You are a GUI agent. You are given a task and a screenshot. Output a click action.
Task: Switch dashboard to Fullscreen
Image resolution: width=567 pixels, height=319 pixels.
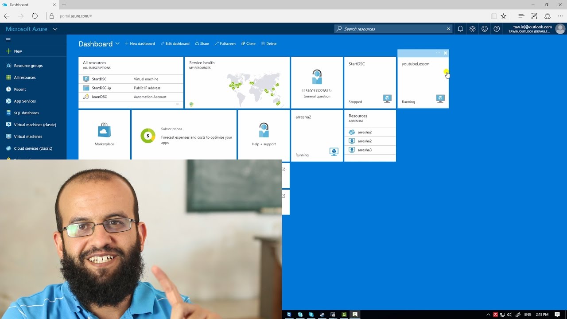(225, 44)
